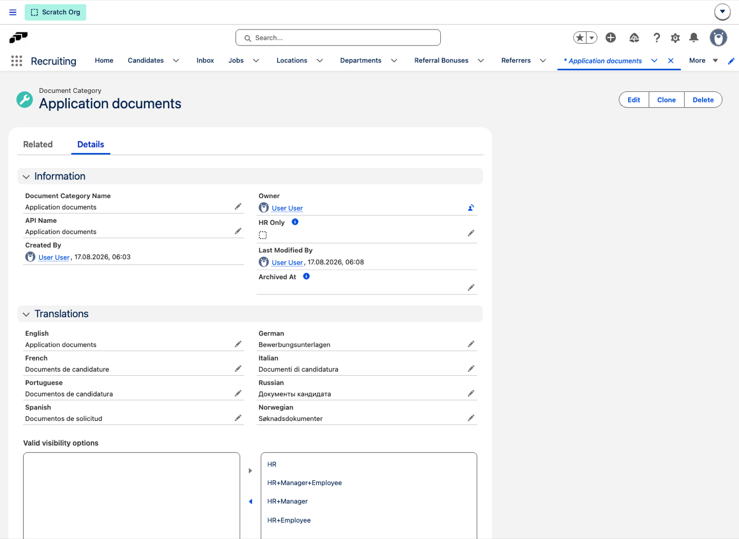Edit the German translation
This screenshot has width=739, height=539.
coord(471,344)
